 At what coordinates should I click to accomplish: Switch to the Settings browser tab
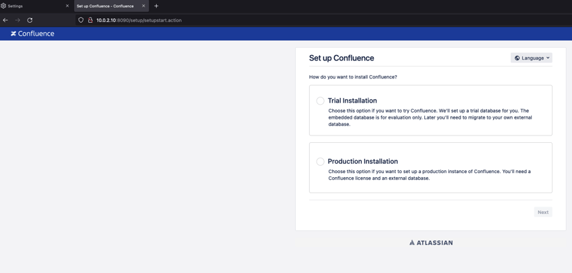(36, 6)
